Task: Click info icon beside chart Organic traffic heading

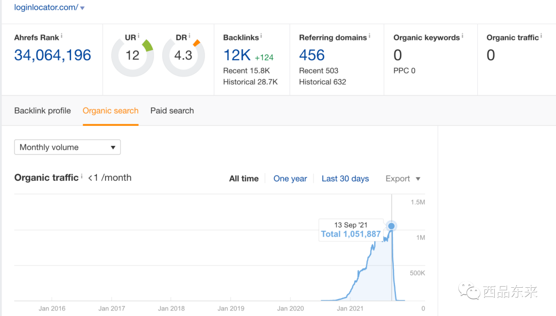Action: [81, 176]
